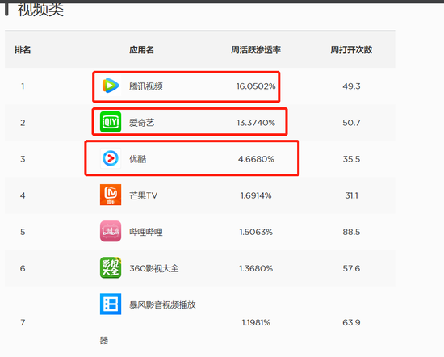This screenshot has width=444, height=357.
Task: Select the 周活跃渗透率 column header
Action: tap(256, 50)
